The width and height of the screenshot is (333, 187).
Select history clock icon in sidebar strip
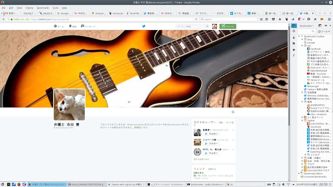pos(293,31)
